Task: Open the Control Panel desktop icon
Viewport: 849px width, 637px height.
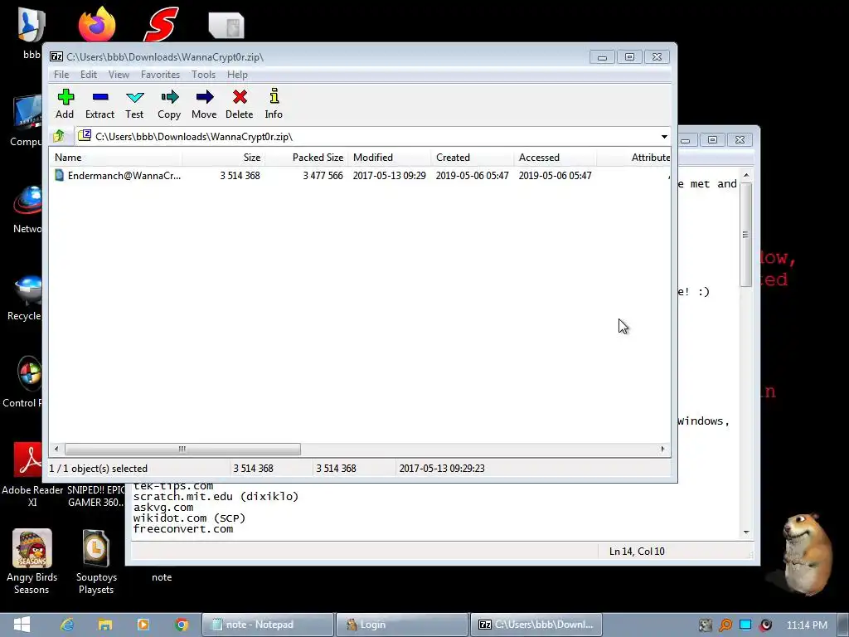Action: 22,382
